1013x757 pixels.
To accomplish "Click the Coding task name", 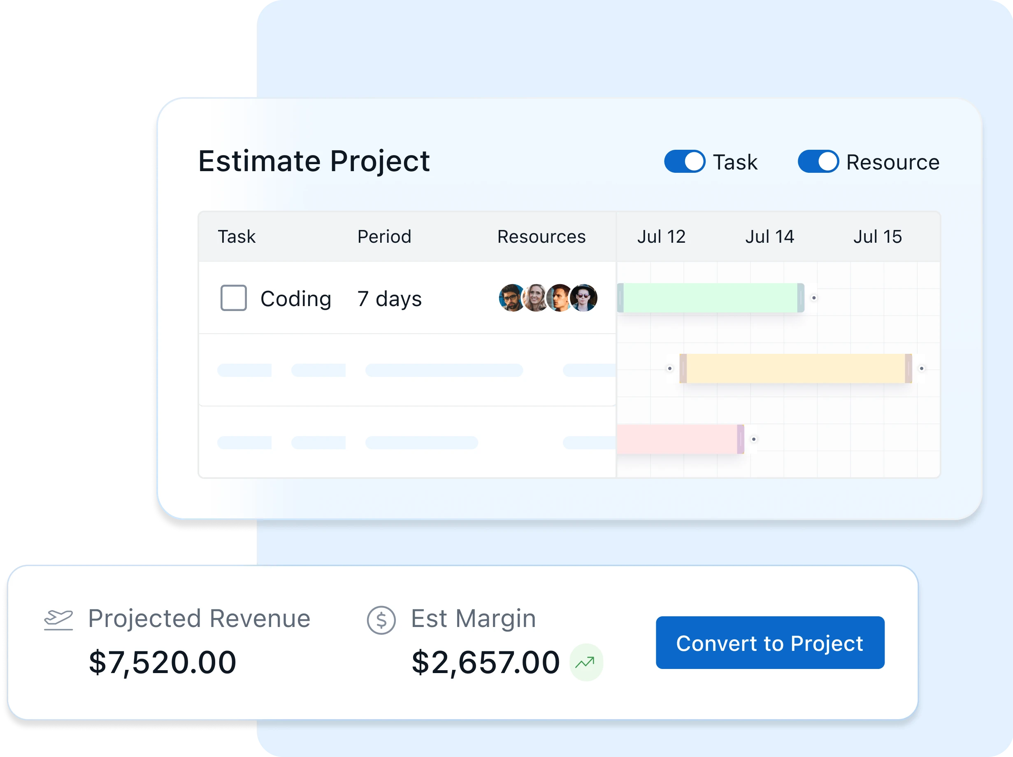I will (295, 299).
